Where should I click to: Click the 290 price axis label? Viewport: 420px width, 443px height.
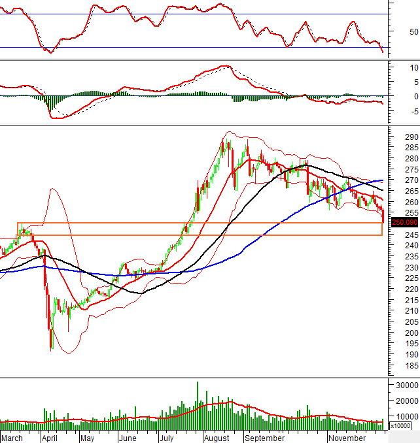pyautogui.click(x=411, y=137)
